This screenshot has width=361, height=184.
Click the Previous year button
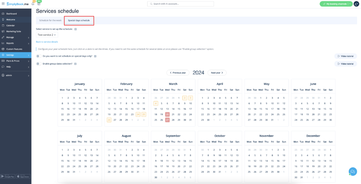coord(178,73)
